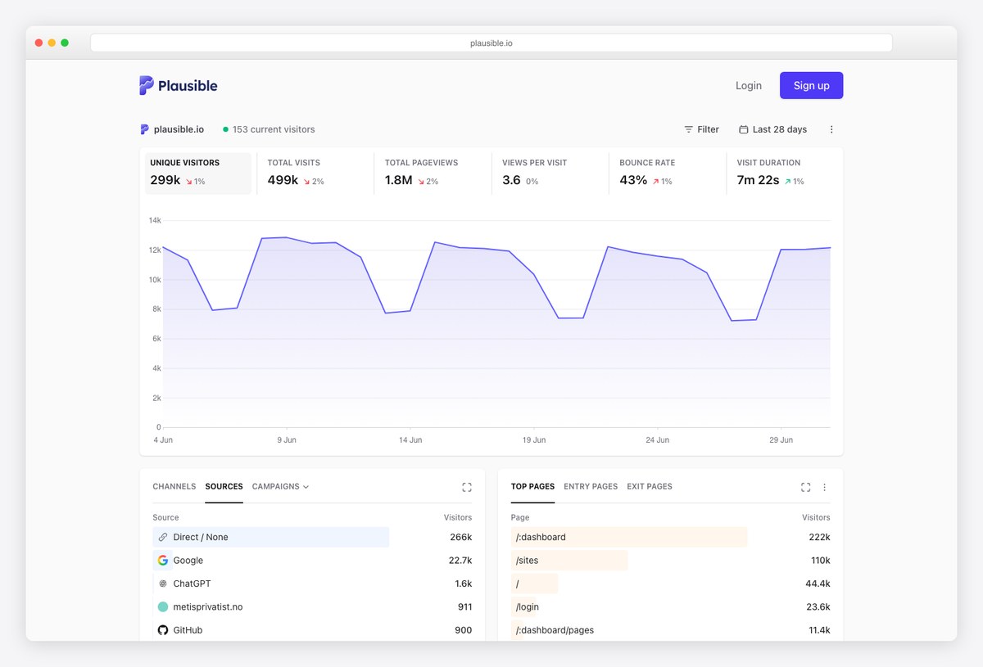Click the 29 Jun label on chart axis
The height and width of the screenshot is (667, 983).
(781, 440)
